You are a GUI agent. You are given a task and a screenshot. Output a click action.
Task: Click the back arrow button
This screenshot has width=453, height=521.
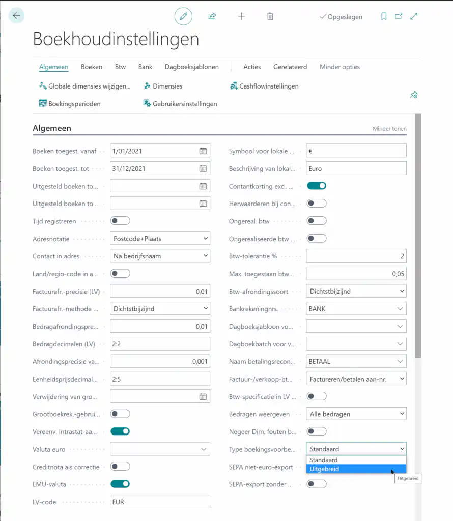(17, 16)
